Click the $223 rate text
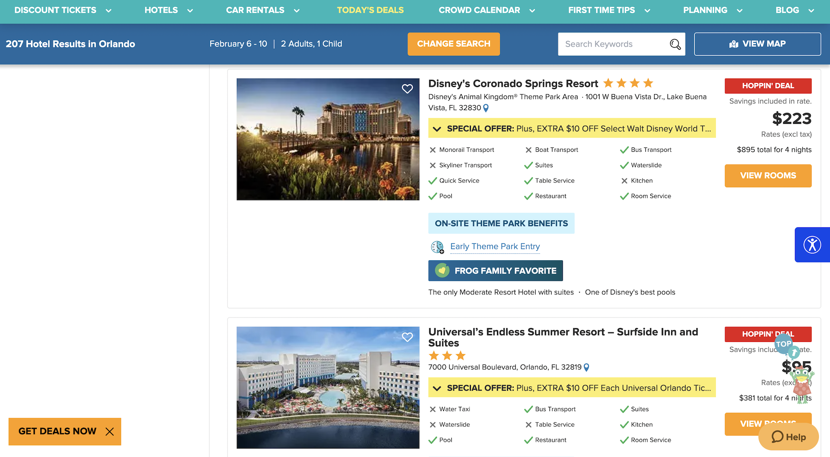 click(x=792, y=118)
